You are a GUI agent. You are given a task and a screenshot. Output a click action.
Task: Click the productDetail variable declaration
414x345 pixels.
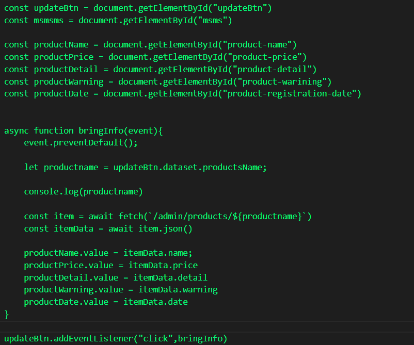(x=66, y=69)
